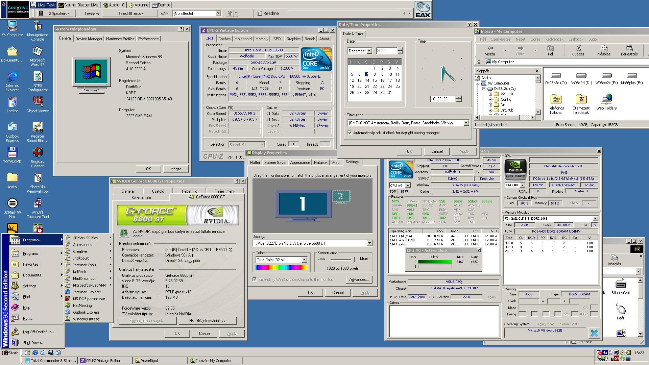The image size is (649, 365).
Task: Click OK in Display Properties
Action: click(x=310, y=293)
